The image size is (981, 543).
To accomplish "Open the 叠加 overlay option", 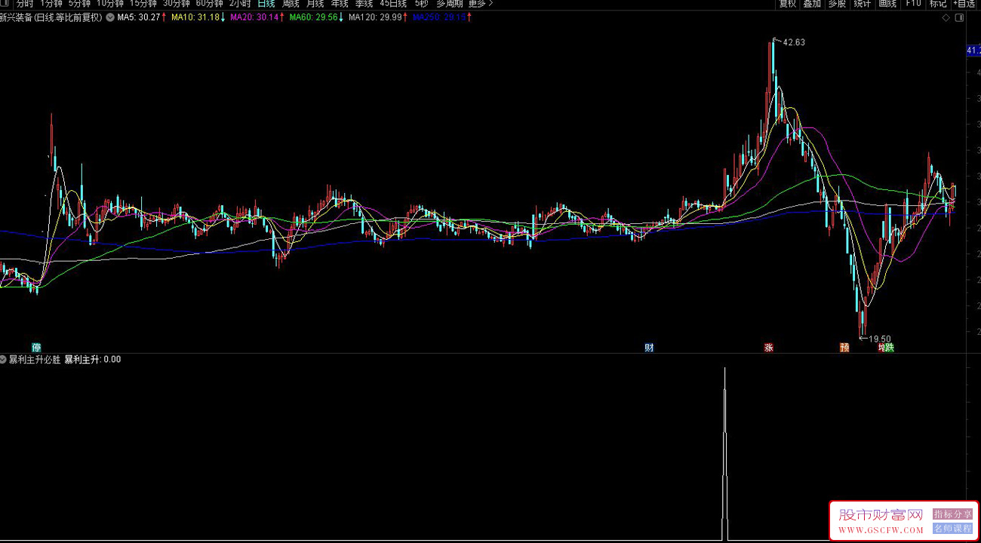I will [812, 4].
